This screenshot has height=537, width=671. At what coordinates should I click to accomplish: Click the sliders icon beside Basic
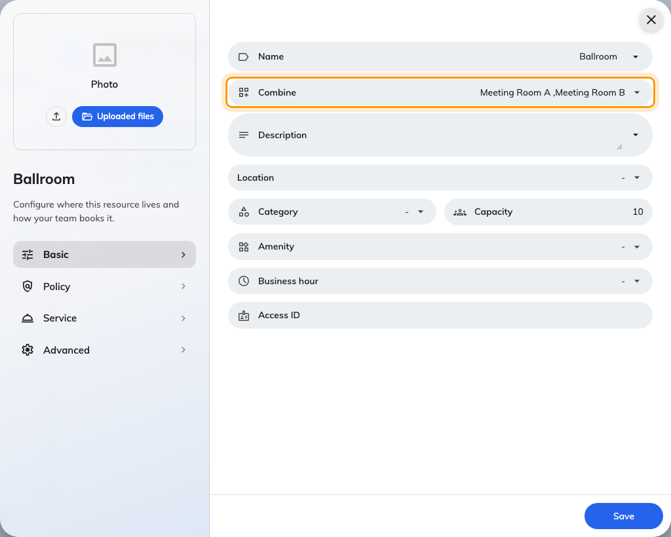coord(28,255)
